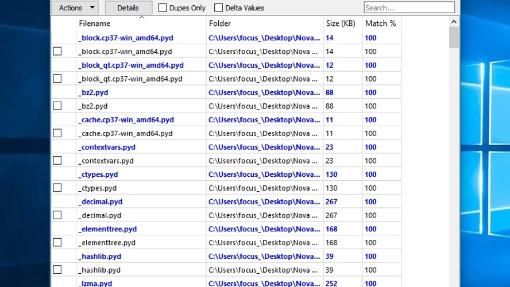Enable the Dupes Only checkbox
Screen dimensions: 510x287
[x=163, y=8]
